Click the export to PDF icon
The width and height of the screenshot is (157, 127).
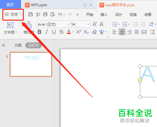point(38,14)
